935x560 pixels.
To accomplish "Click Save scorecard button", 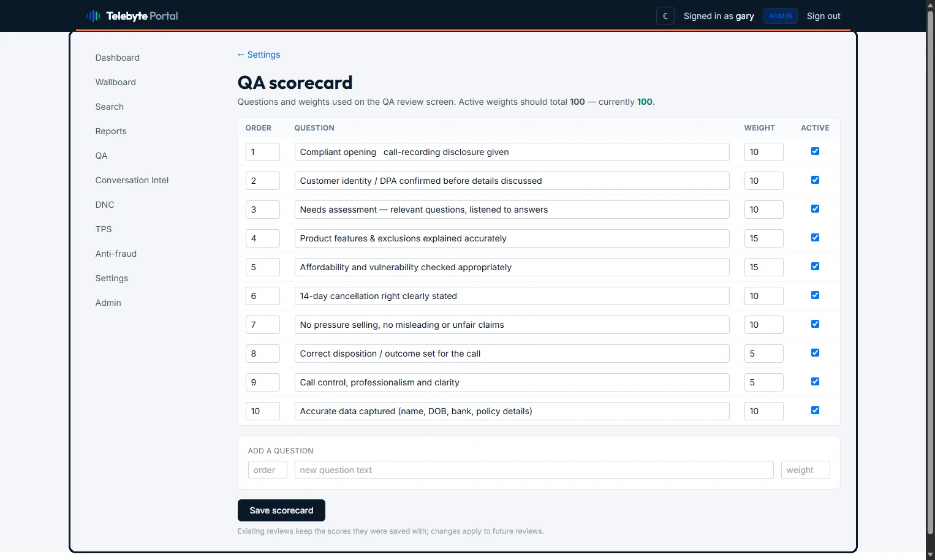I will pos(281,510).
